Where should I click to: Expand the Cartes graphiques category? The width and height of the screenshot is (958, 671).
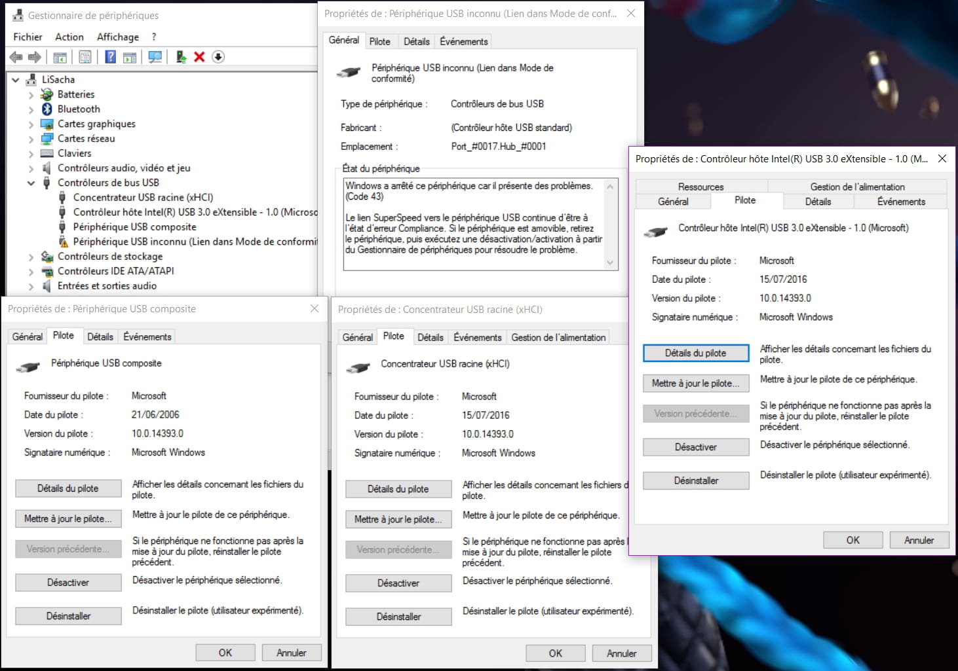31,124
